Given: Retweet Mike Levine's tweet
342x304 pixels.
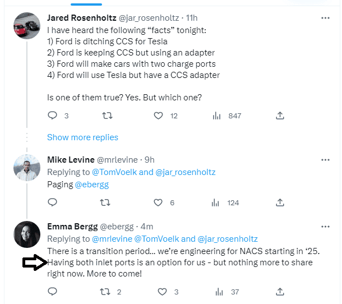Looking at the screenshot, I should pos(105,202).
